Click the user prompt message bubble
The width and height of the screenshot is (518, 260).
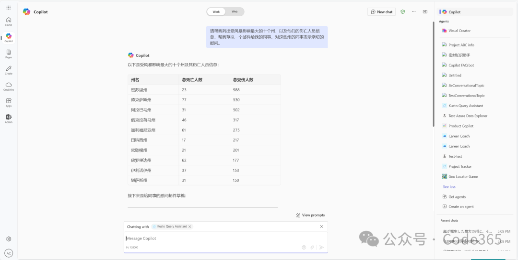267,37
